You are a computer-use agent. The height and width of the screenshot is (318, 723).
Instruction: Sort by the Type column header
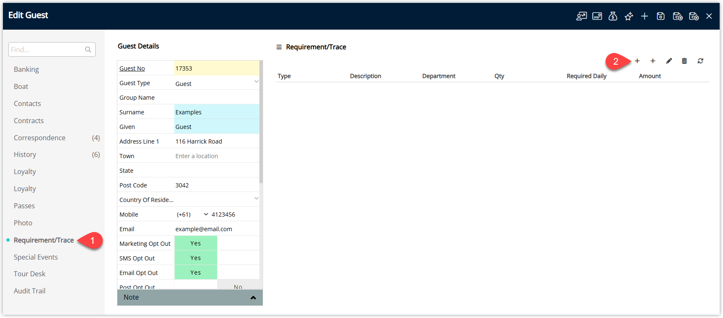(284, 76)
